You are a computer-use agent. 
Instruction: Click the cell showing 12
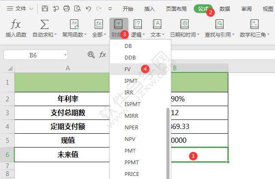[200, 113]
